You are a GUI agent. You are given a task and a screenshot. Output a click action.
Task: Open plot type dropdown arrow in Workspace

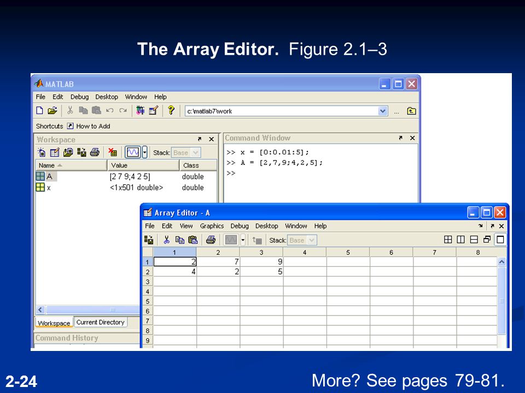tap(144, 152)
